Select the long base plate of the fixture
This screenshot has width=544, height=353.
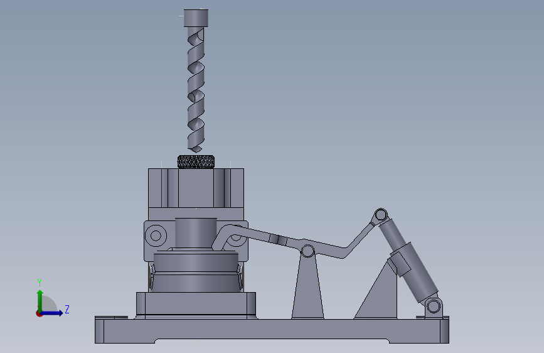(272, 330)
